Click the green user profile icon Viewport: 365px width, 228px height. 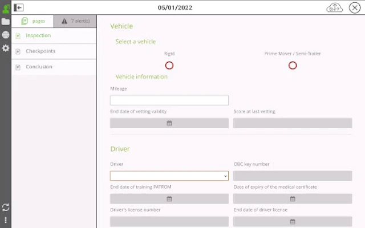(6, 9)
